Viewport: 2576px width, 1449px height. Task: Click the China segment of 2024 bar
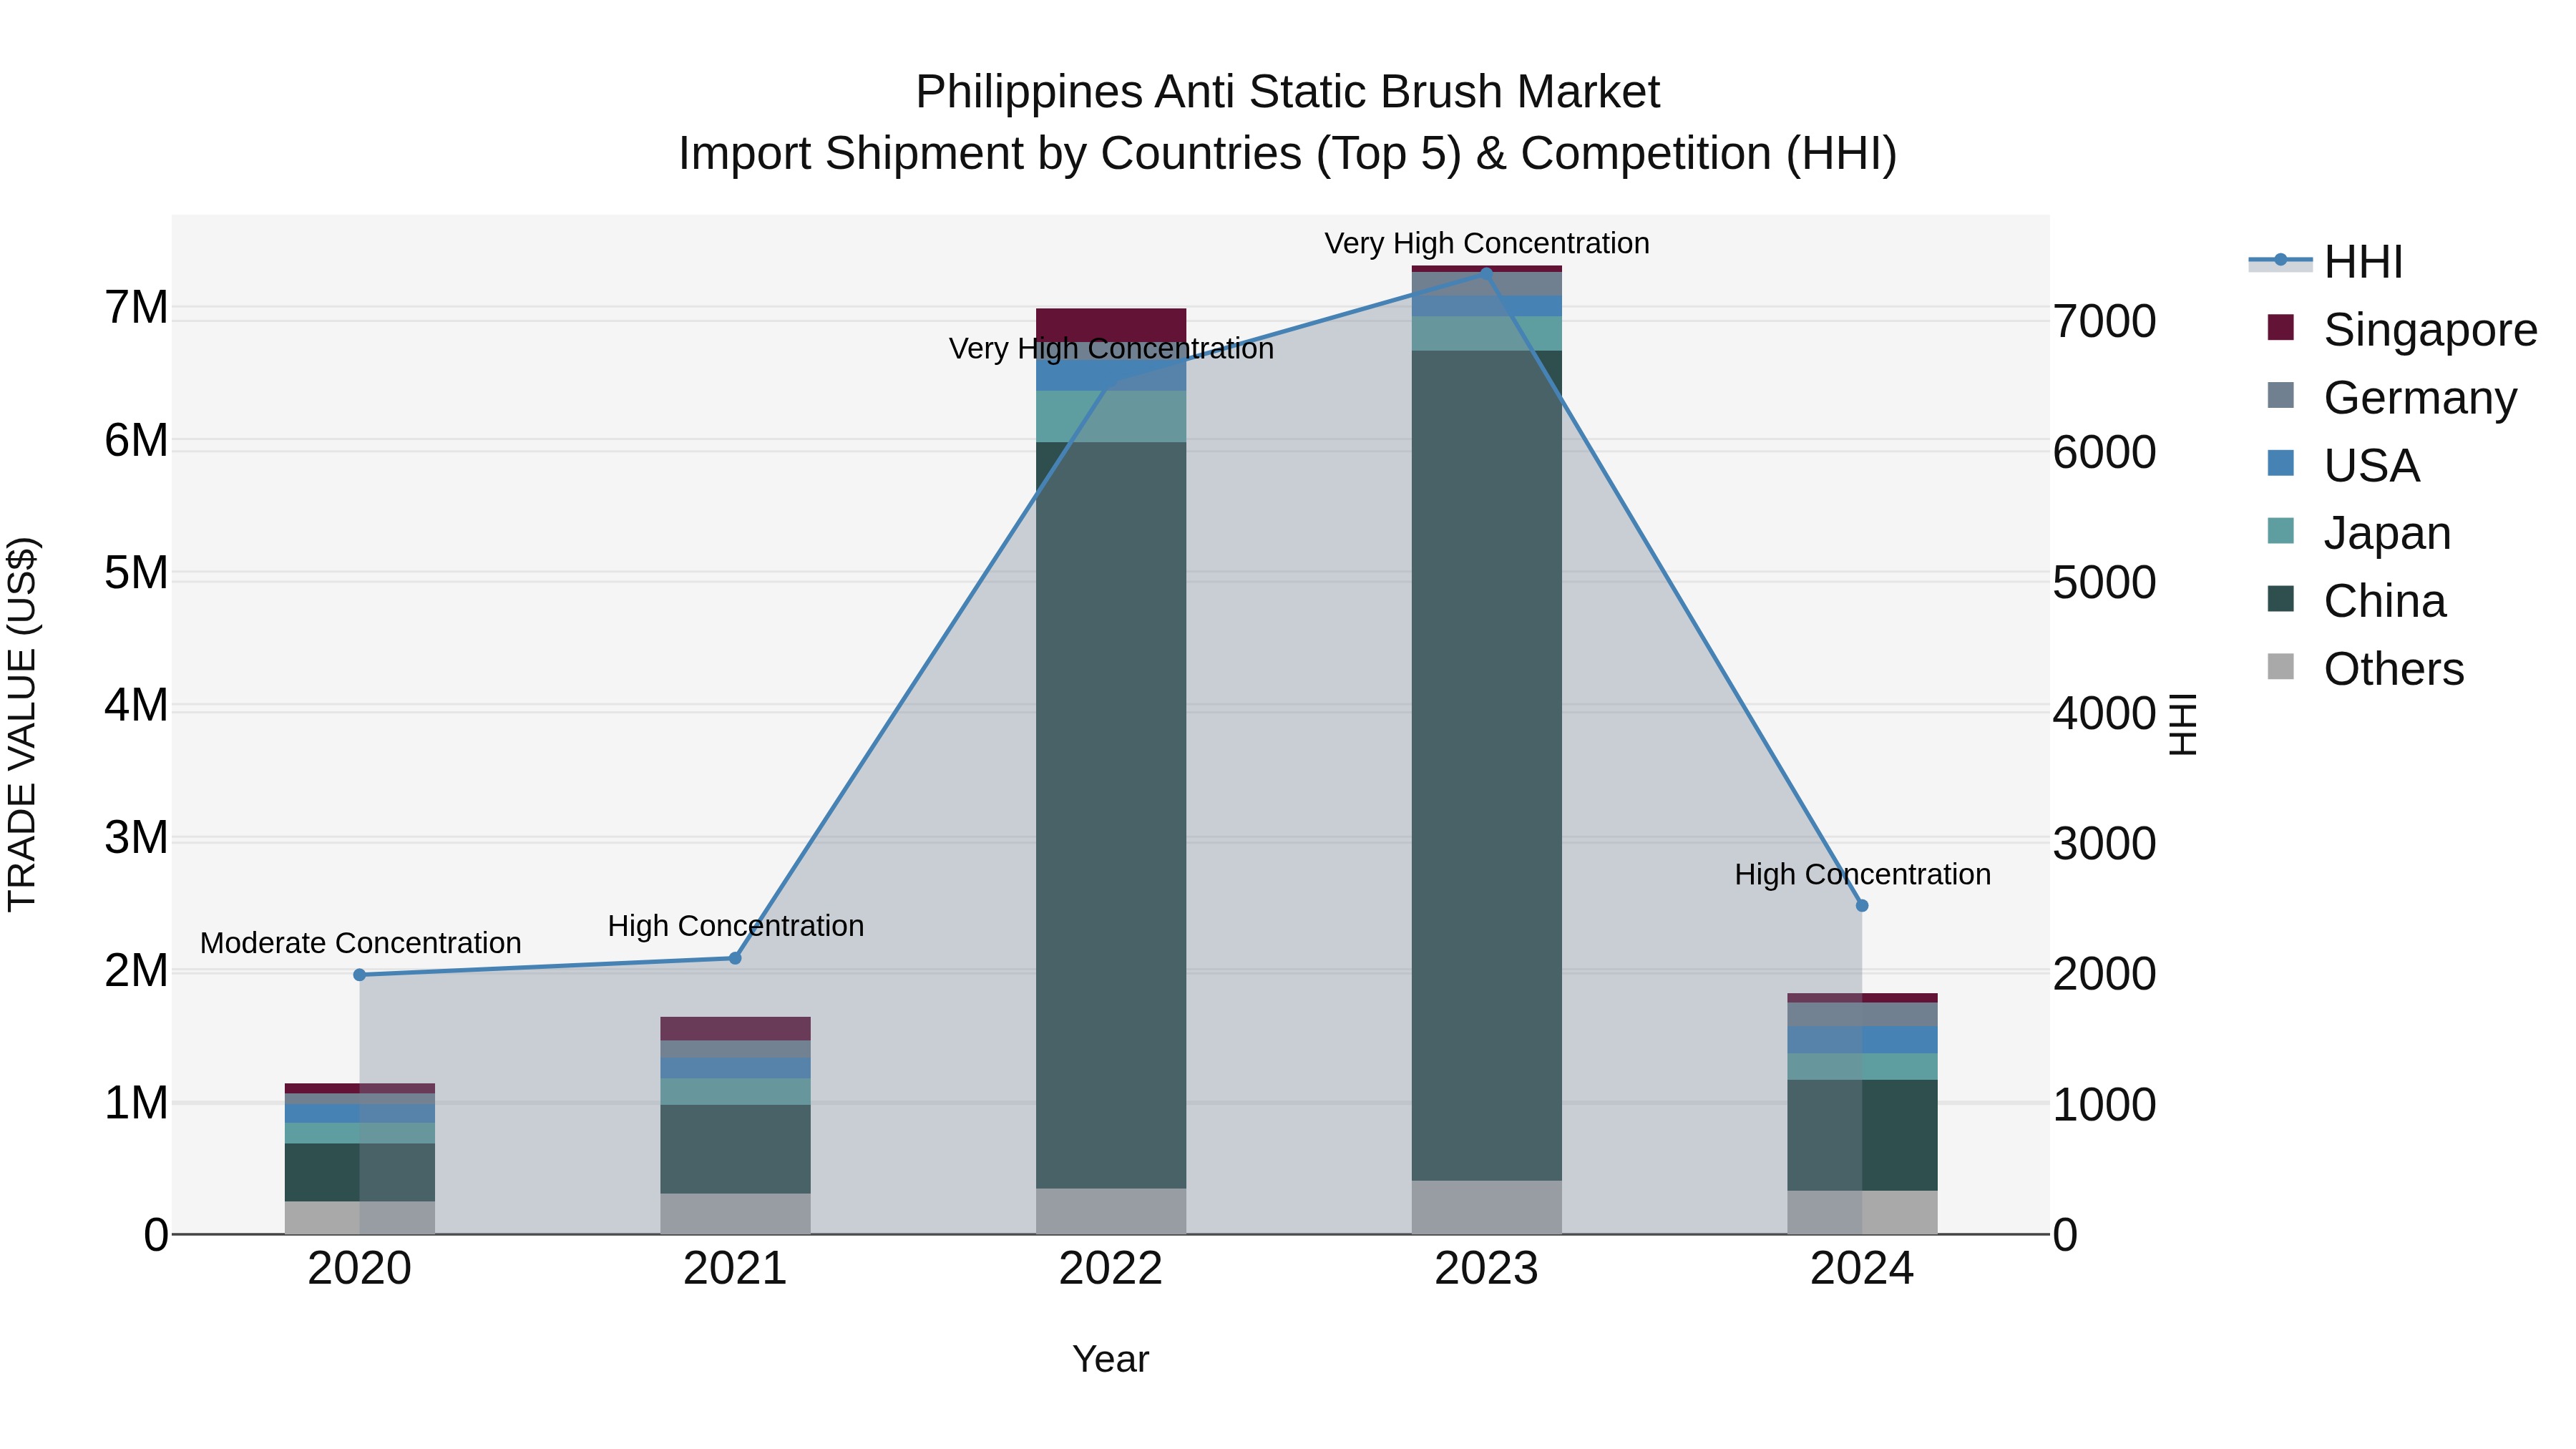tap(1862, 1135)
